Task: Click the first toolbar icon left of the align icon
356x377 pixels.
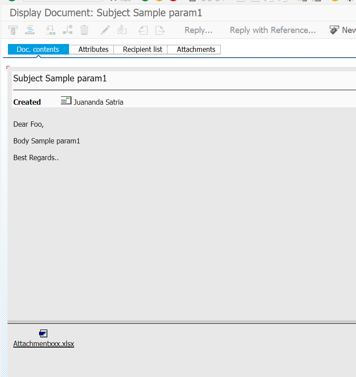Action: (13, 30)
